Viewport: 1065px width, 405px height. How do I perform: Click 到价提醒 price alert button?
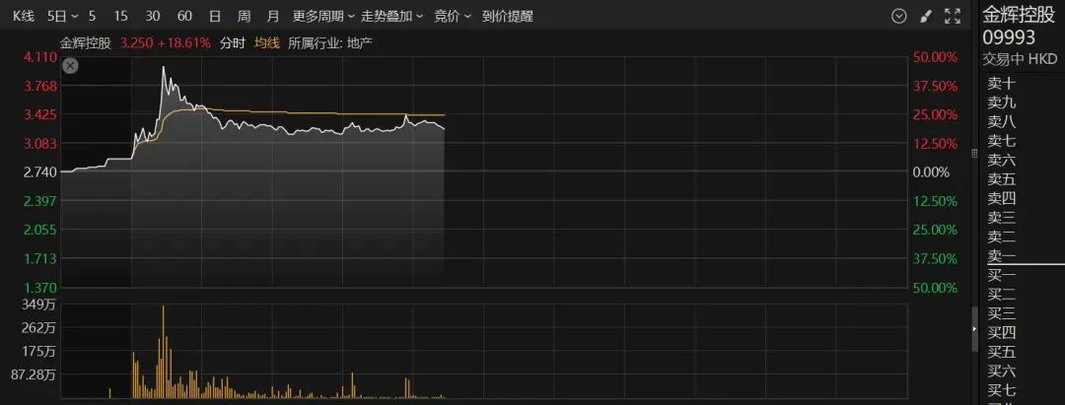(x=508, y=17)
